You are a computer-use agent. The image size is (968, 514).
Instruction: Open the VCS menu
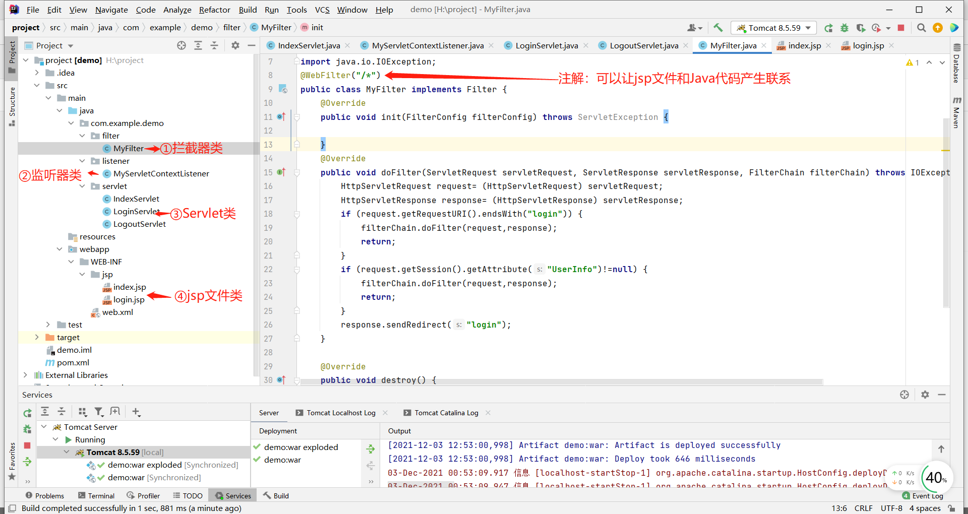point(322,10)
